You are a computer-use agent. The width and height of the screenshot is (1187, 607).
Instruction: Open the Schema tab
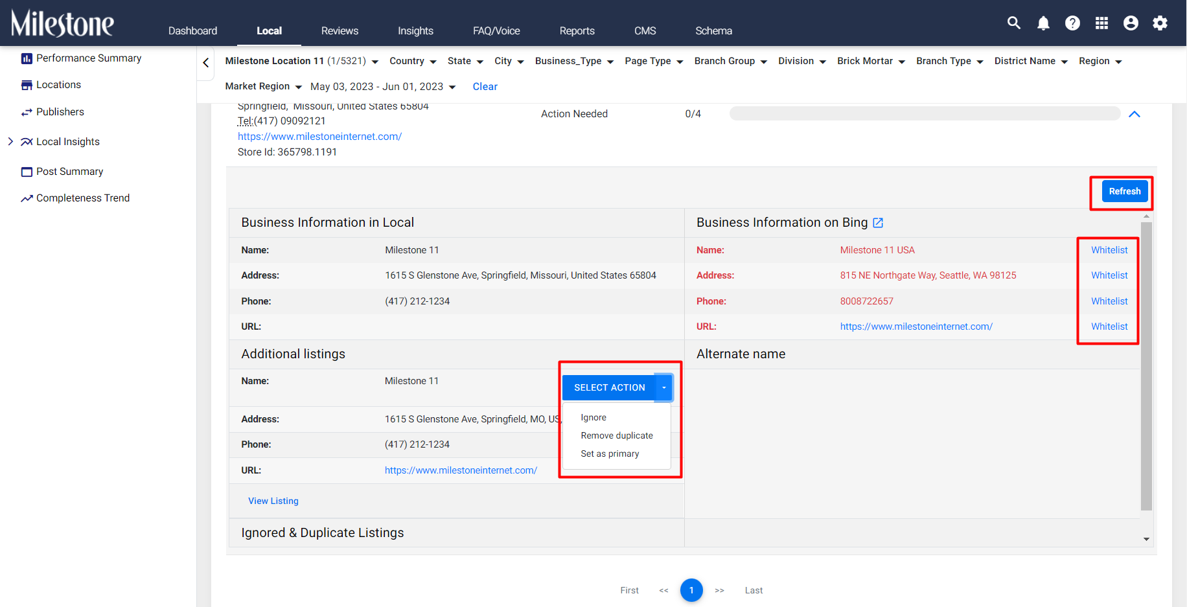coord(713,30)
